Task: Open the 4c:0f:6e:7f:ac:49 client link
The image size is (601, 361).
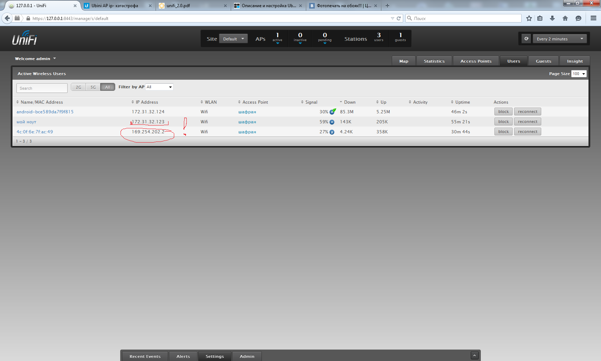Action: [35, 132]
